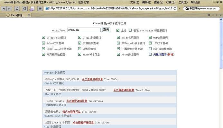Click the text 2,365 results
Viewport: 223px width, 128px height.
55,101
